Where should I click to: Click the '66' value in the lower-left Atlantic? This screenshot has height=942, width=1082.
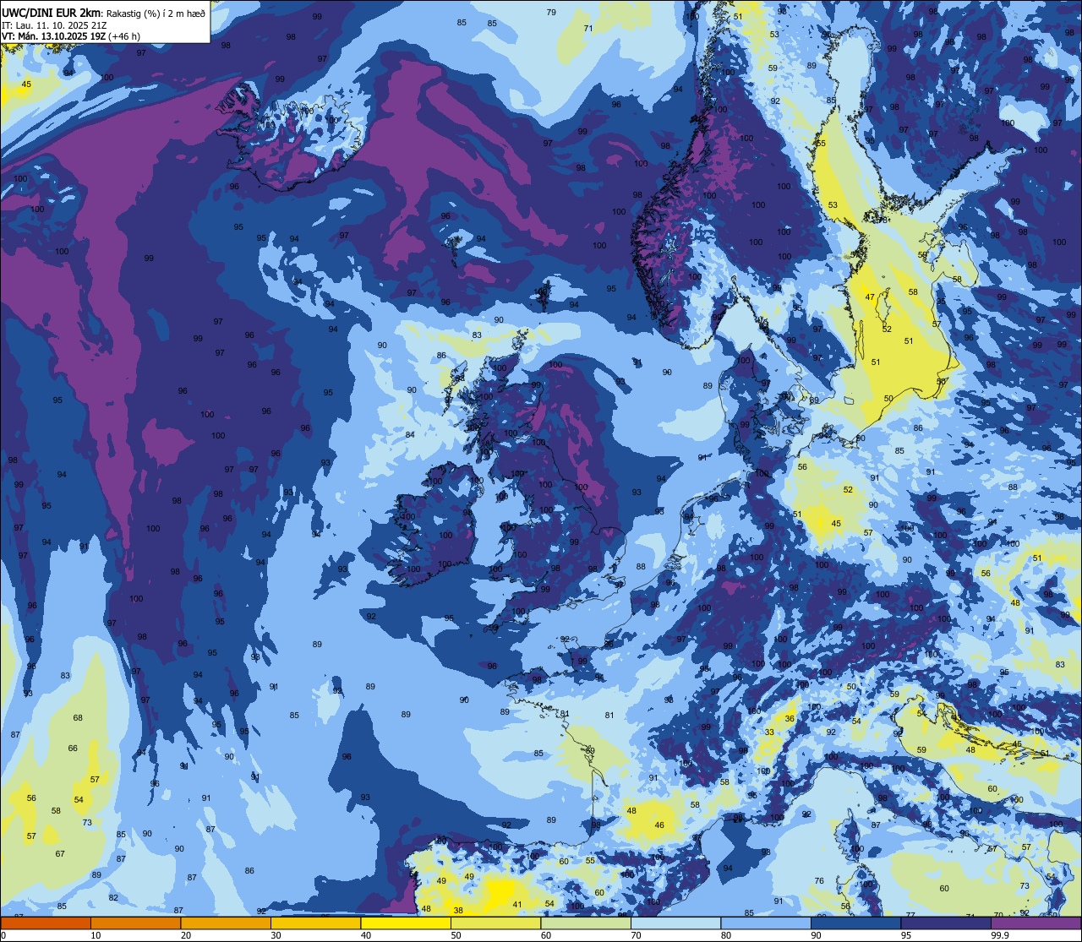(73, 749)
